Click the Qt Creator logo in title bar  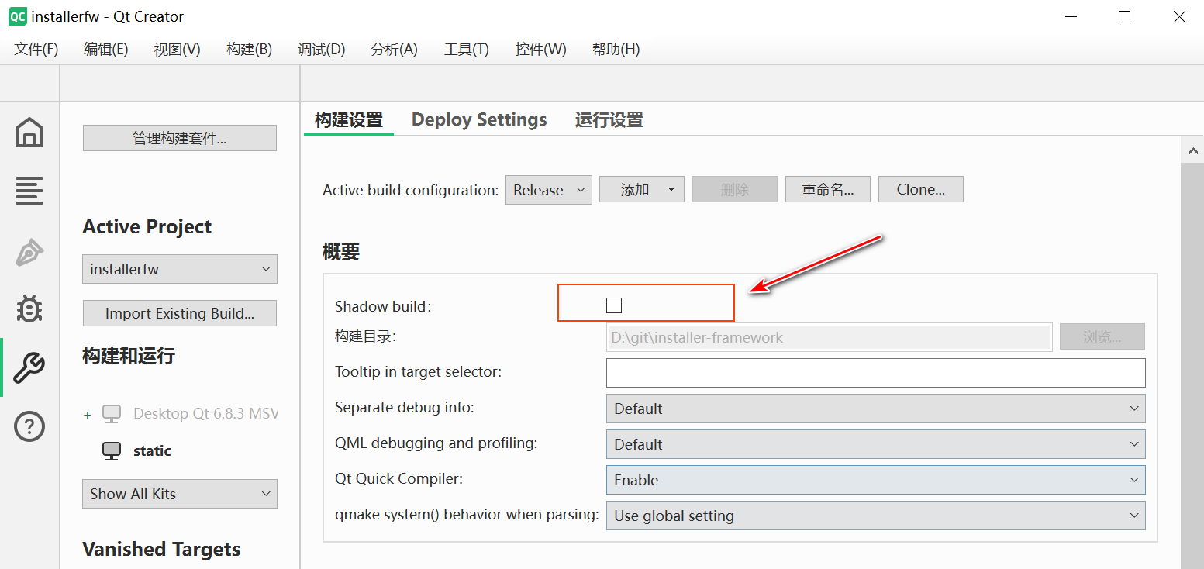(x=17, y=16)
